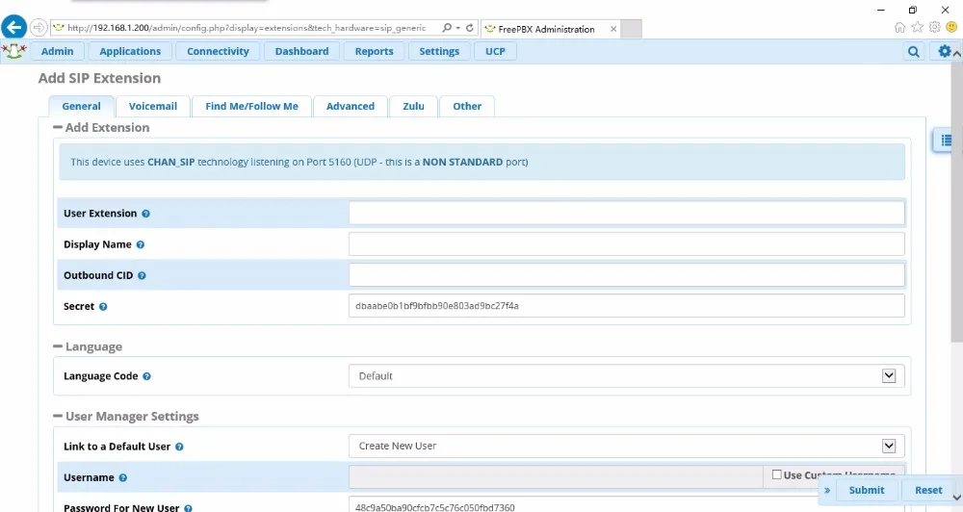Open the Connectivity menu
Image resolution: width=963 pixels, height=512 pixels.
218,51
